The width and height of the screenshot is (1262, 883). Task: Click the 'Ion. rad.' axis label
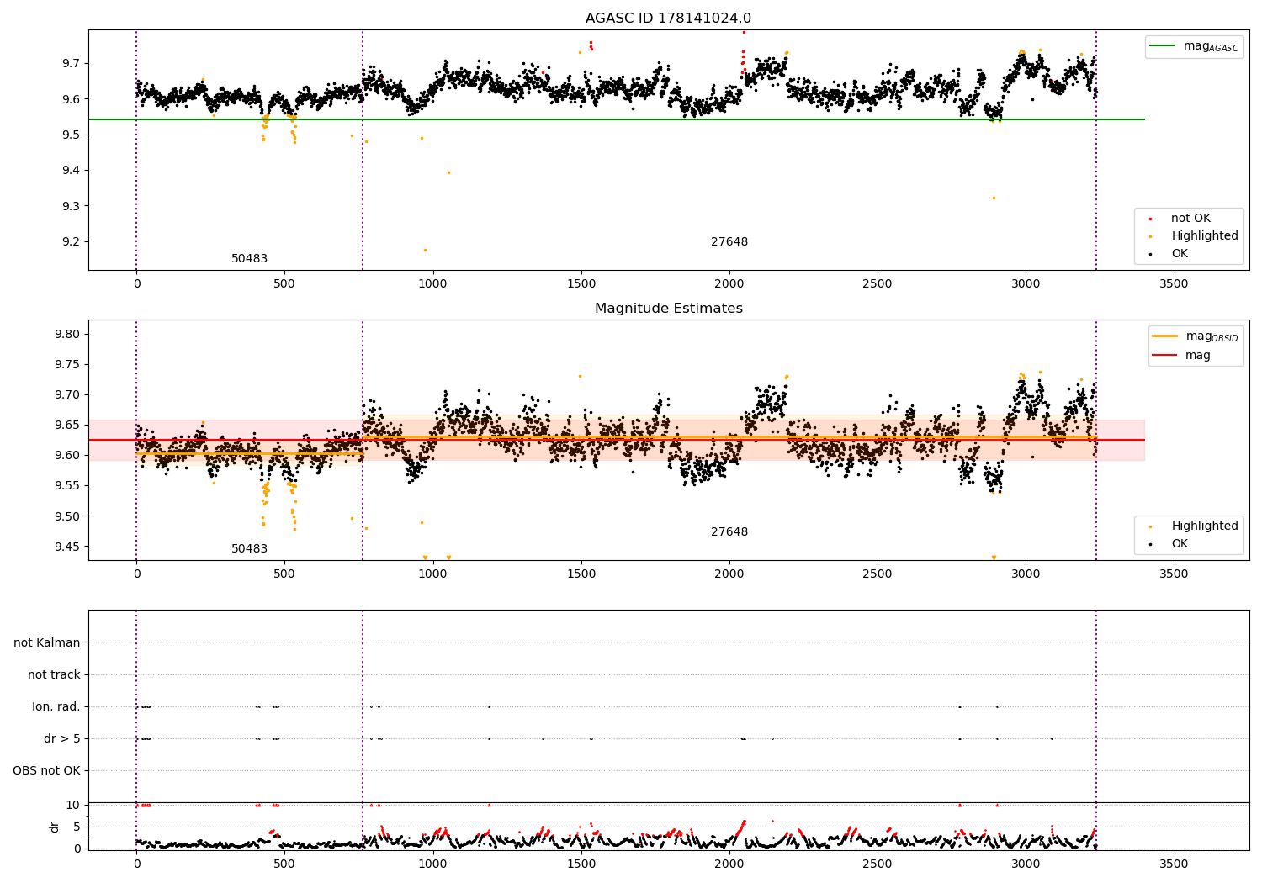click(56, 707)
